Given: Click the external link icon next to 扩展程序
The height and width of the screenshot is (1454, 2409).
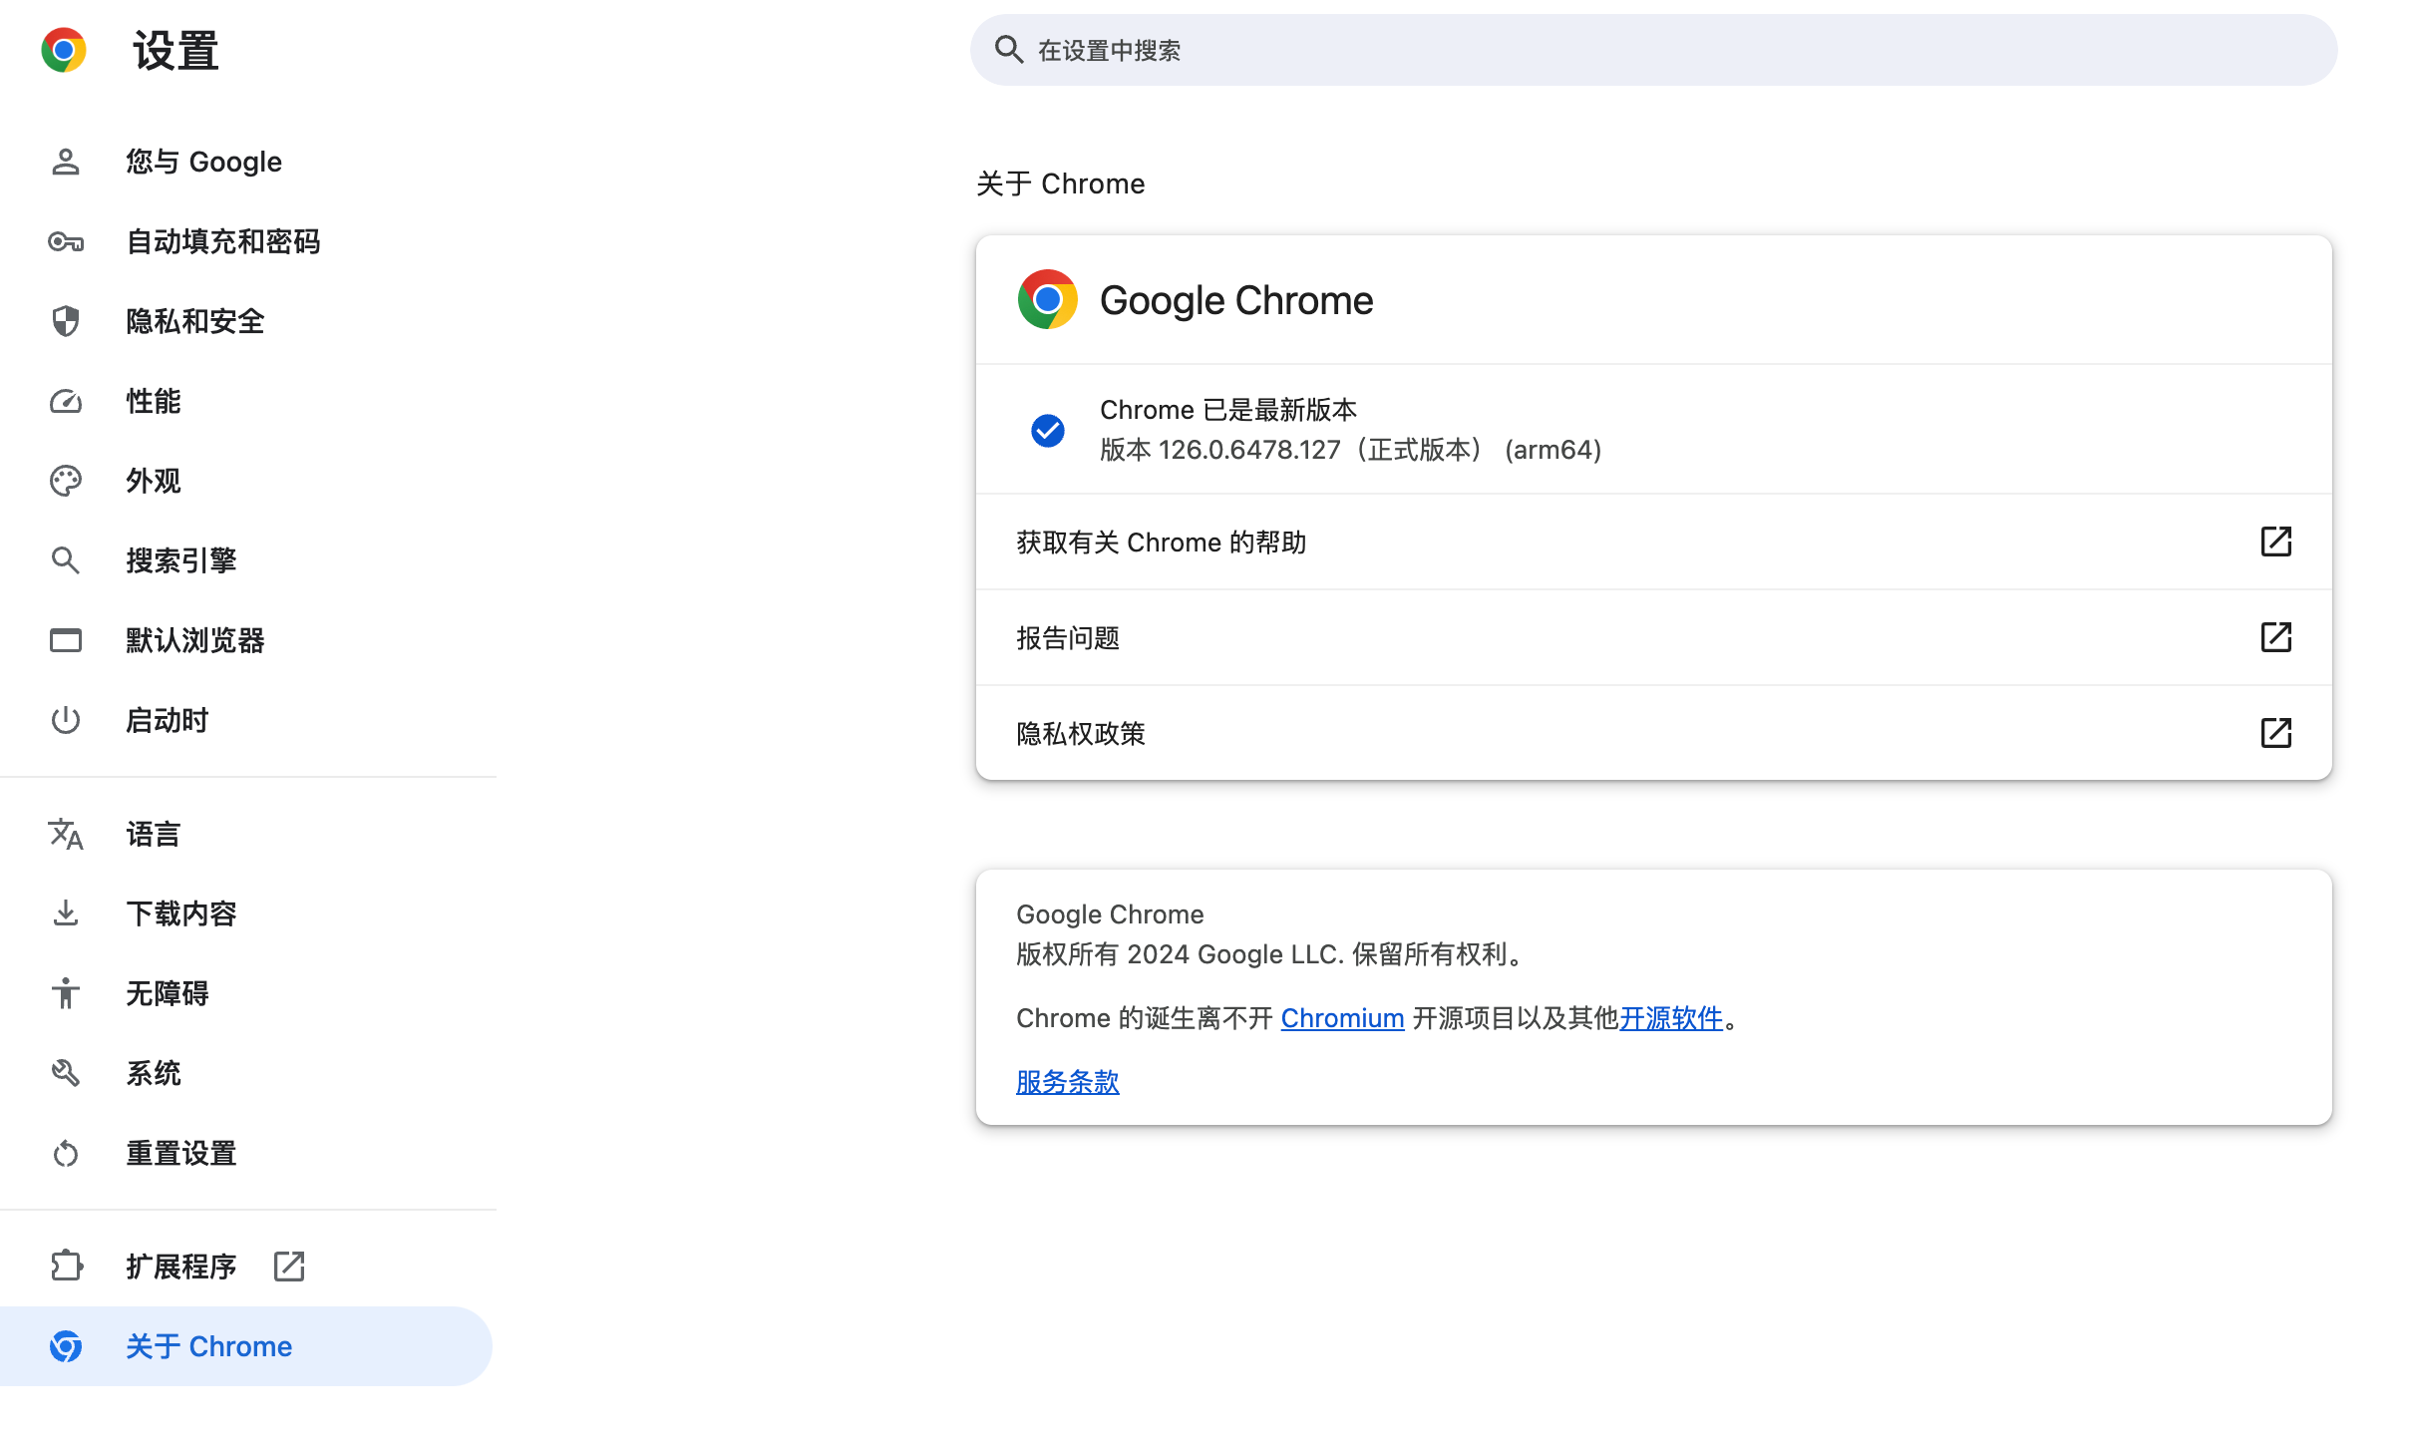Looking at the screenshot, I should [x=289, y=1266].
